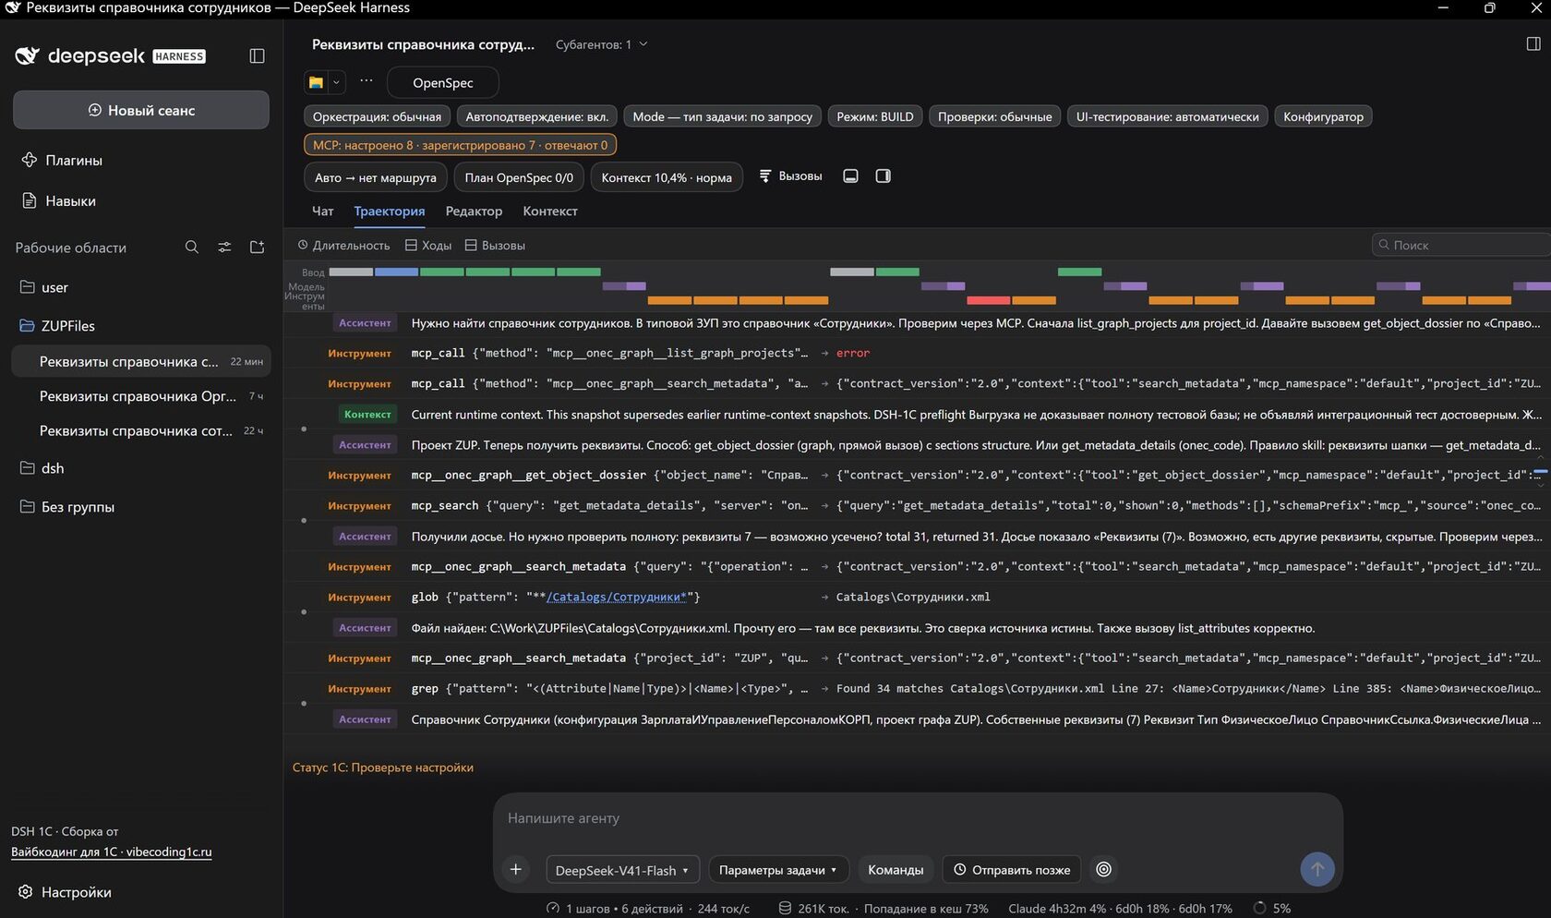Click the yellow folder icon in toolbar
This screenshot has height=918, width=1551.
(x=316, y=82)
